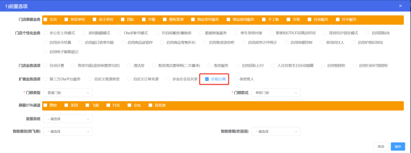The image size is (411, 153).
Task: Tick 自动计费 in 门店业务选项
Action: click(45, 65)
